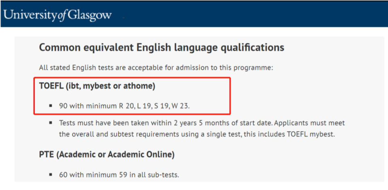
Task: Select the 'PTE (Academic or Academic Online)' heading
Action: point(107,155)
